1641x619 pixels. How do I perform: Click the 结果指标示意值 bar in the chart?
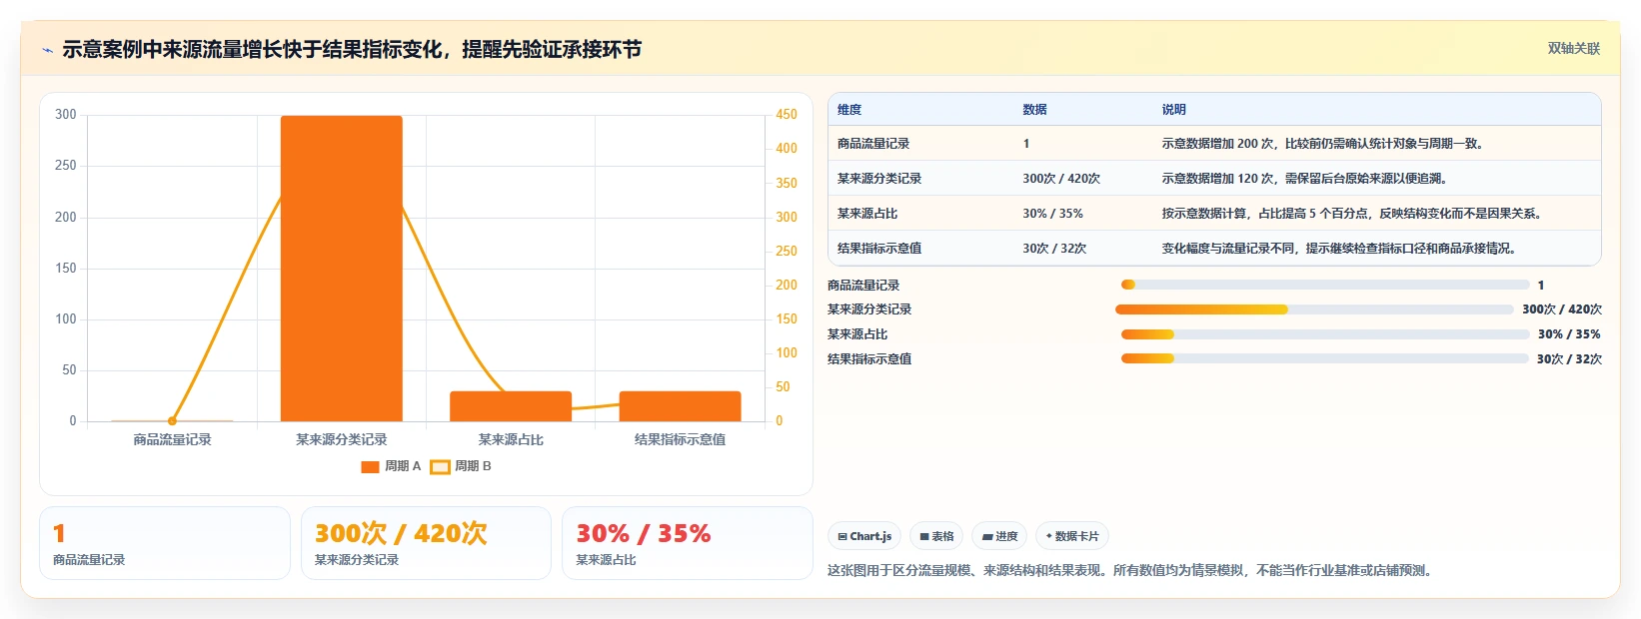pos(680,406)
